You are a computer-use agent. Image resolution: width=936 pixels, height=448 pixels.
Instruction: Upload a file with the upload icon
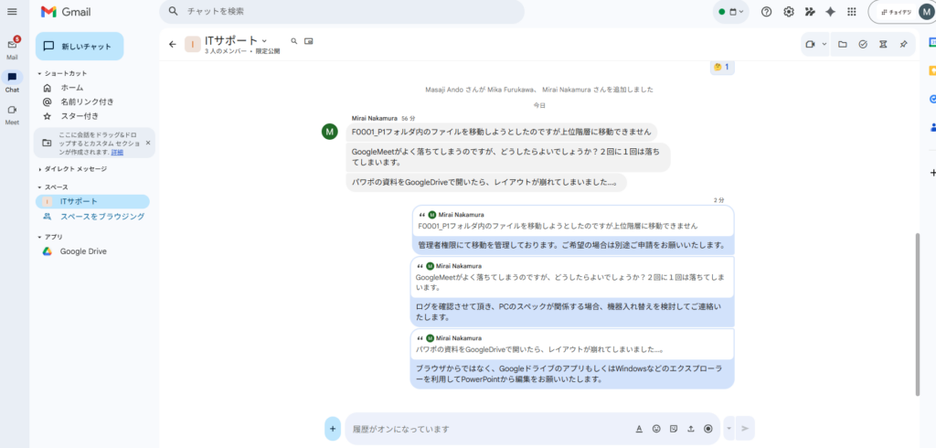point(691,428)
